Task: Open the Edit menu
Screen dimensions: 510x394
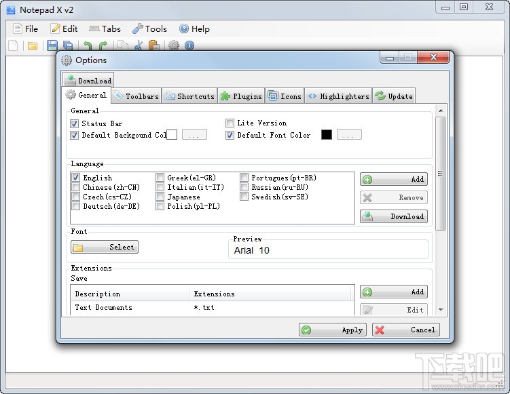Action: click(x=64, y=29)
